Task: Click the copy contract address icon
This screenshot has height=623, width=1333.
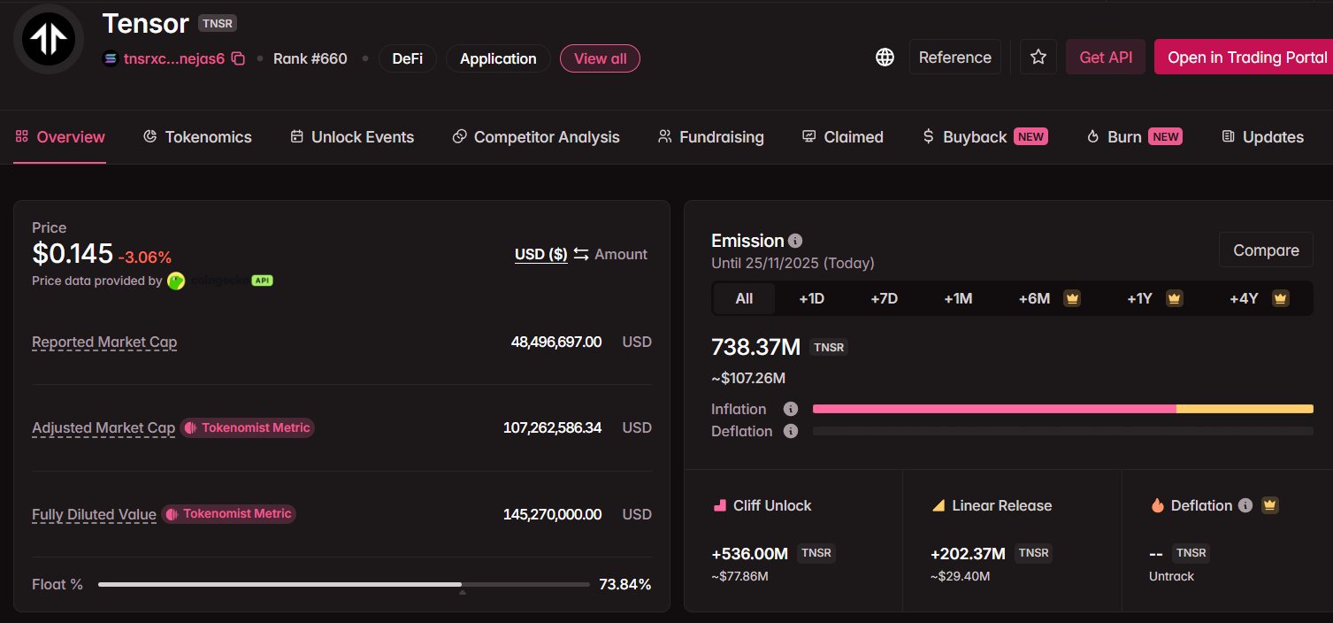Action: [238, 58]
